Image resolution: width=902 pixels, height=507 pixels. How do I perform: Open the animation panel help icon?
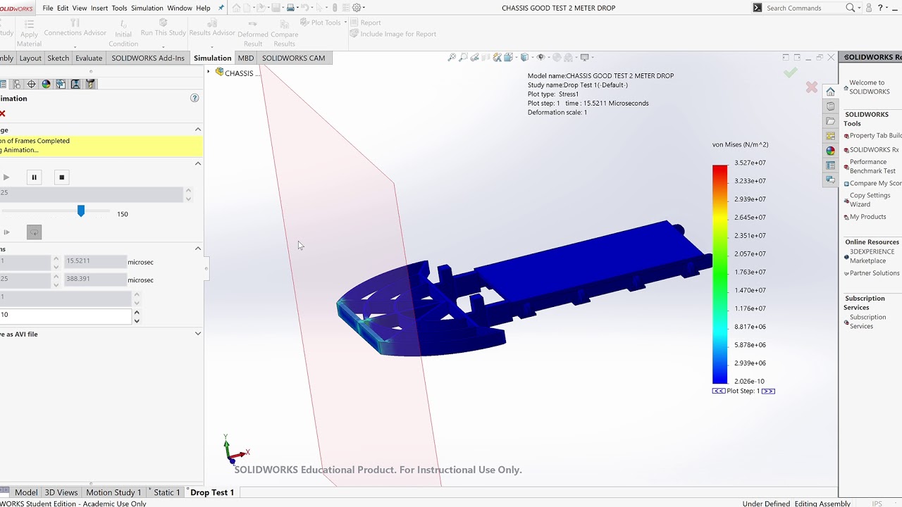[194, 98]
